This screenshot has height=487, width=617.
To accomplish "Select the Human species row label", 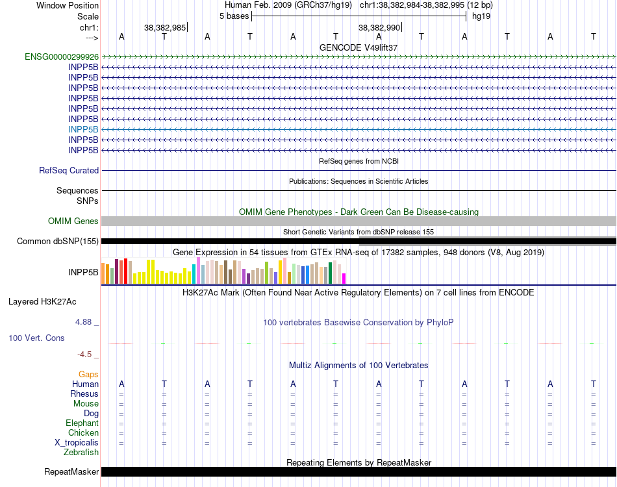I will (x=85, y=384).
